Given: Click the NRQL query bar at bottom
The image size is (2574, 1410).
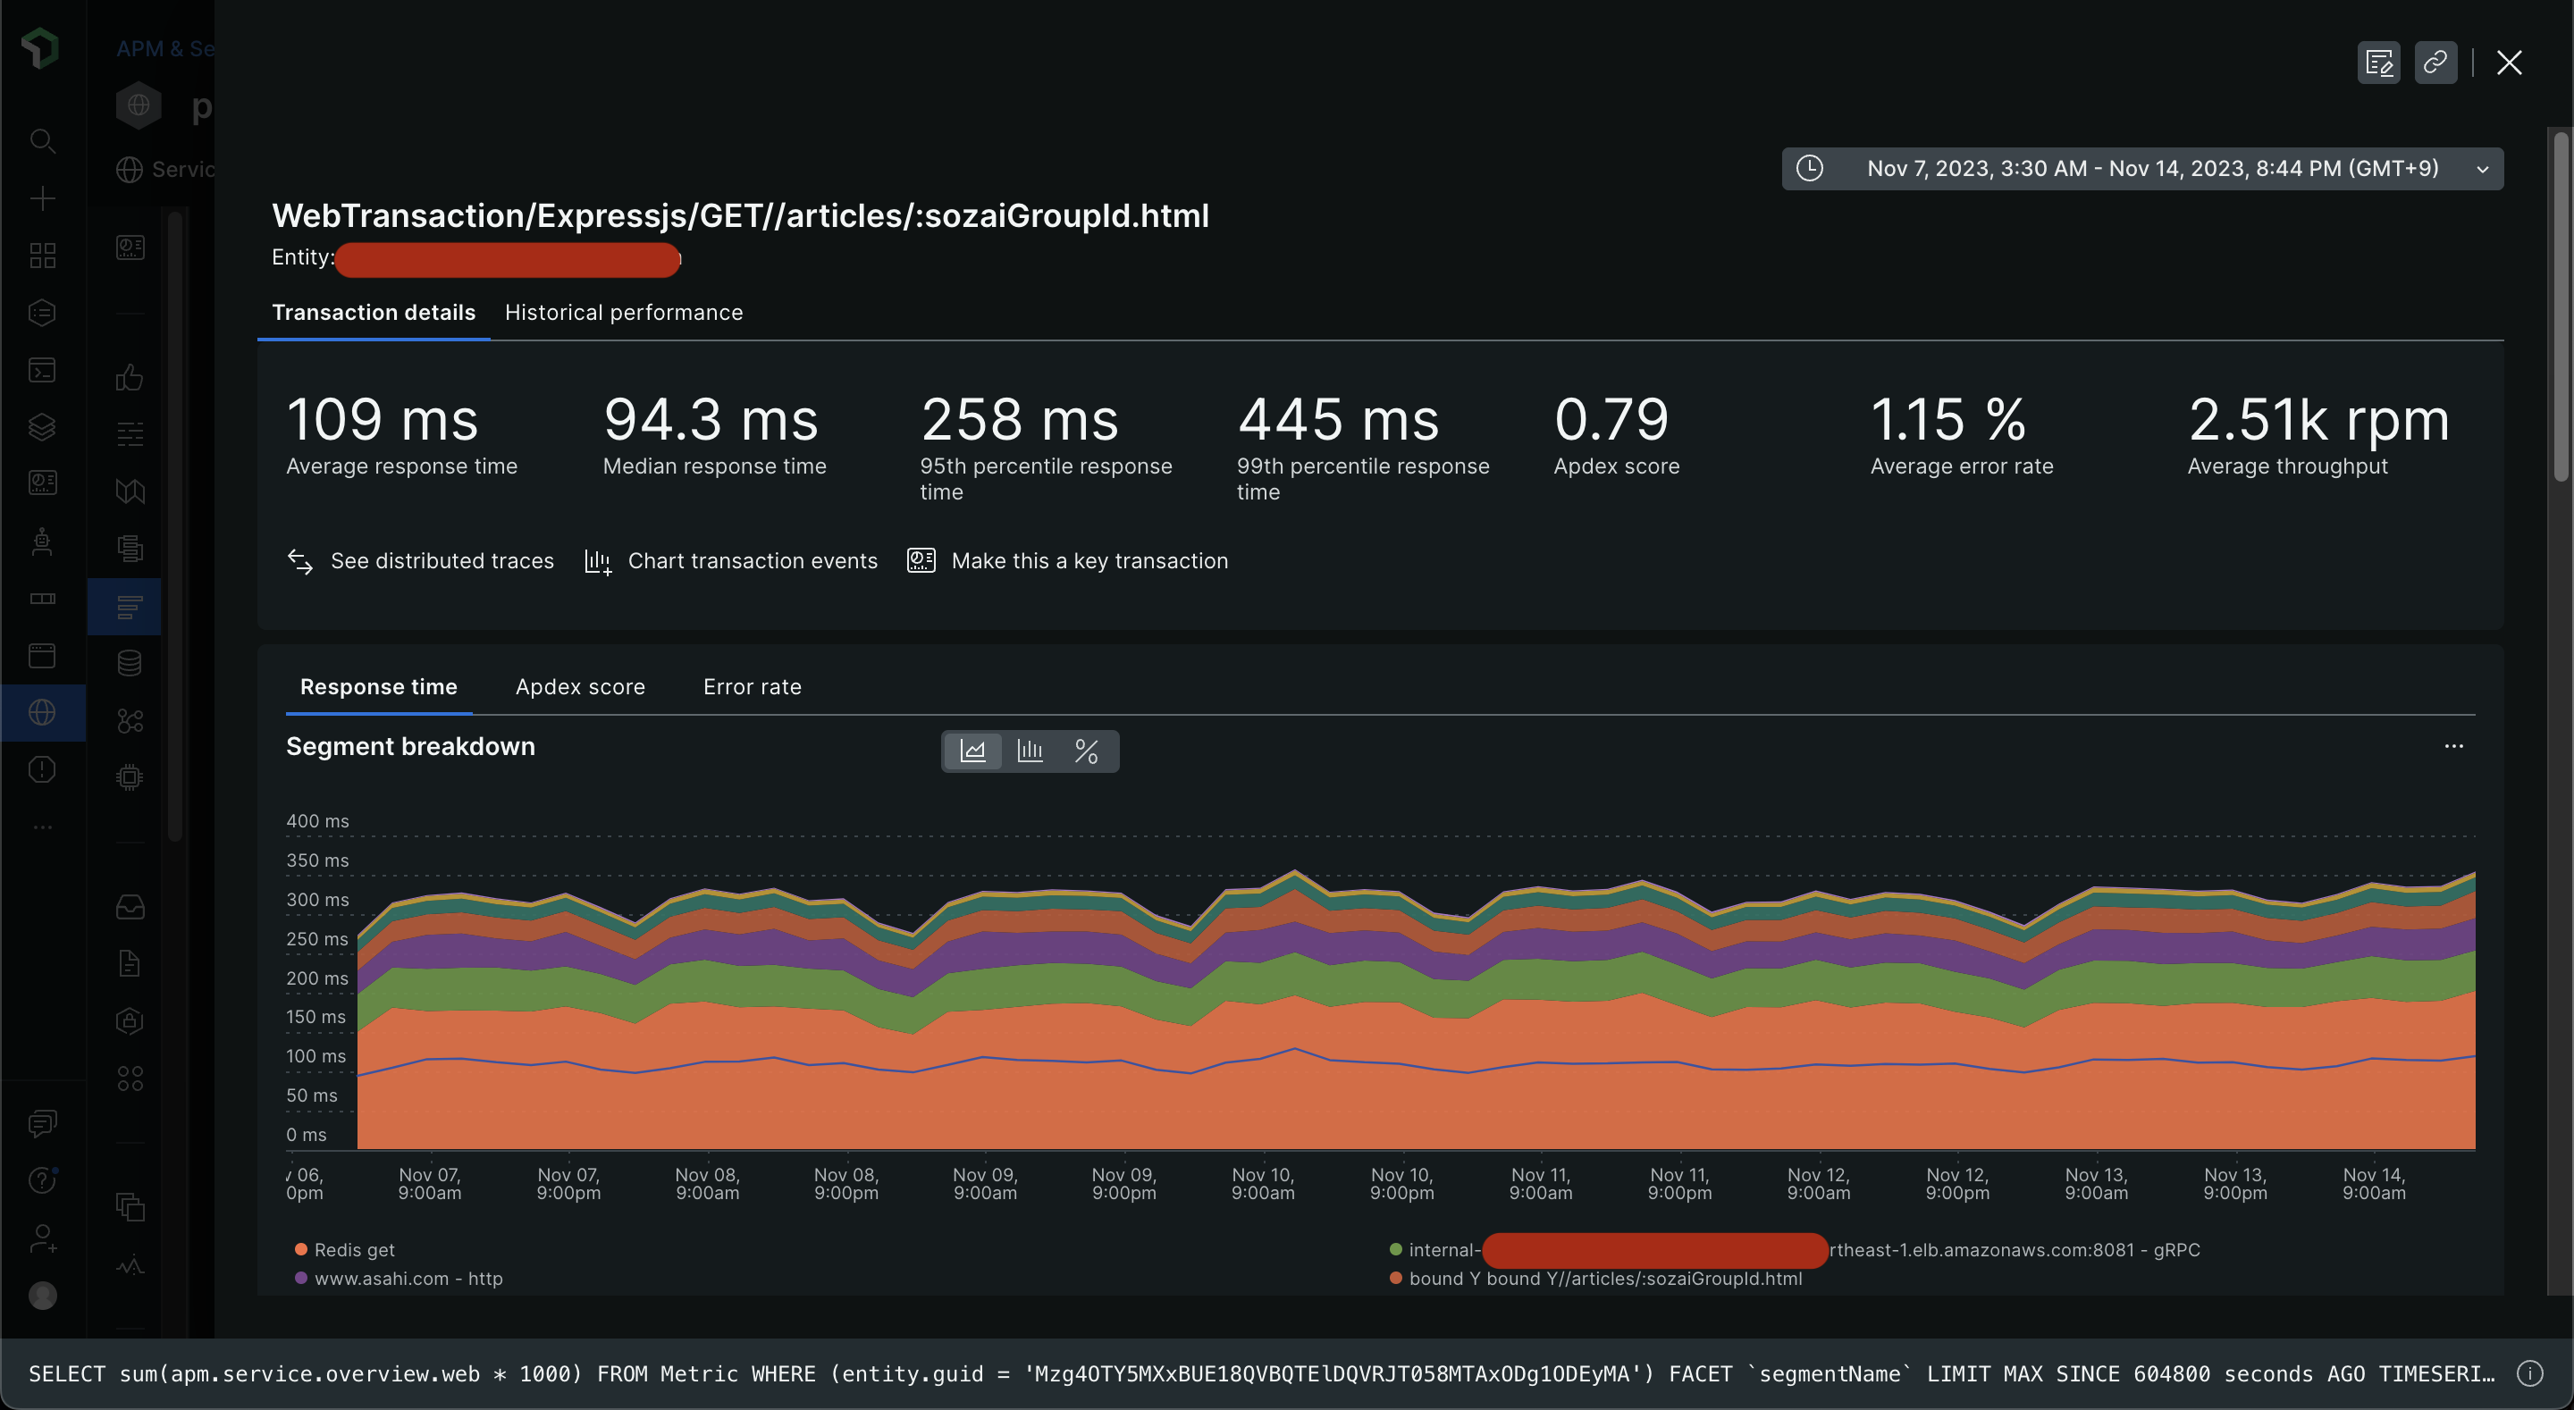Looking at the screenshot, I should [1259, 1373].
